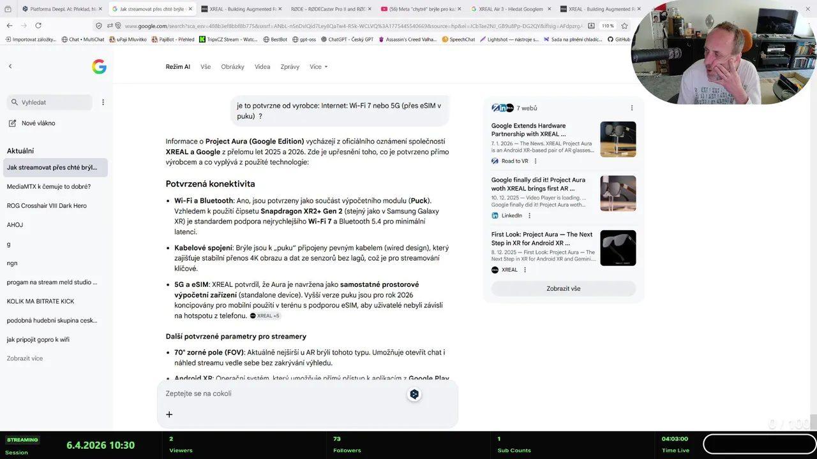Viewport: 817px width, 459px height.
Task: Go back with browser back arrow
Action: click(x=10, y=25)
